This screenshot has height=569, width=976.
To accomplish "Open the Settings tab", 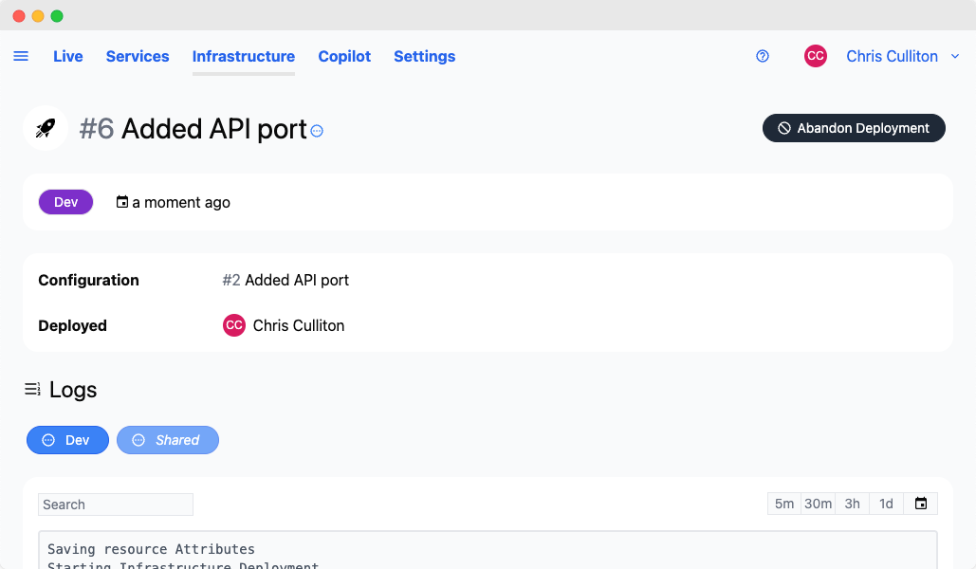I will [x=425, y=56].
